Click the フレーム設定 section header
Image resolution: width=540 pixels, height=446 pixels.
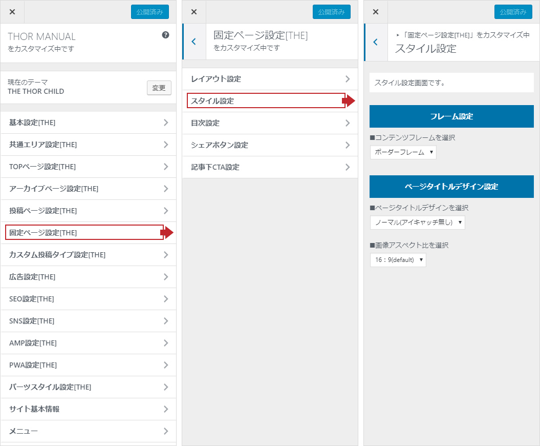pyautogui.click(x=451, y=116)
